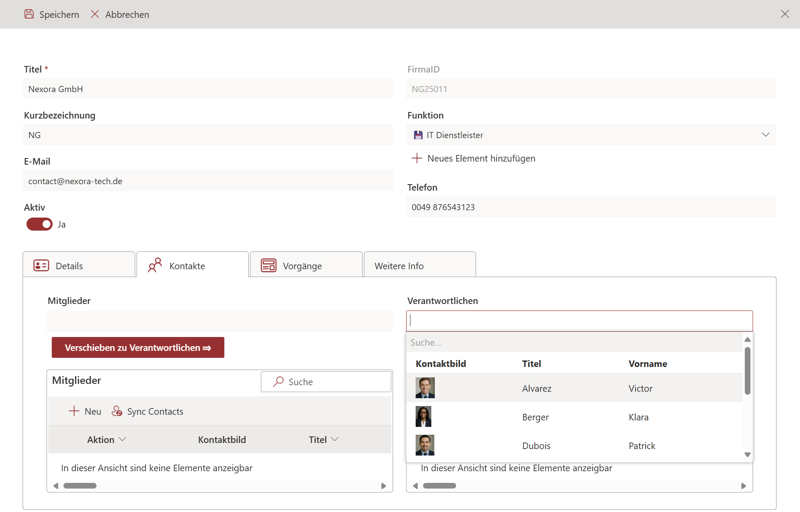
Task: Open the Aktion column sort dropdown
Action: coord(123,439)
